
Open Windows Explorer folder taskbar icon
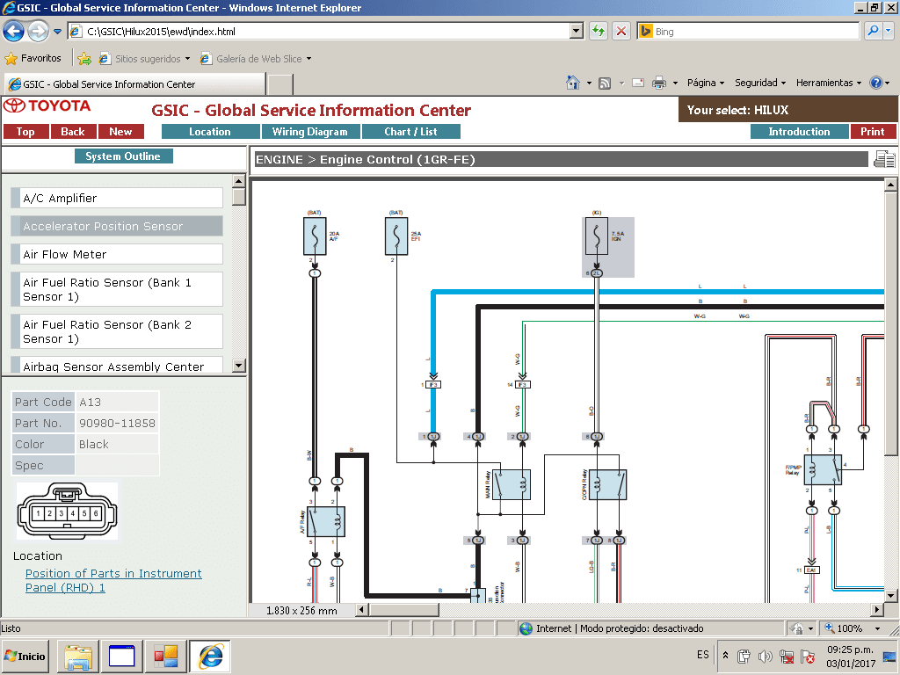tap(78, 656)
